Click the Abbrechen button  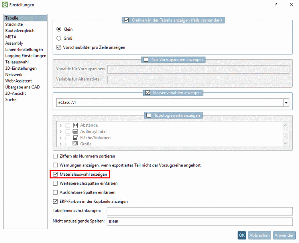tap(260, 235)
